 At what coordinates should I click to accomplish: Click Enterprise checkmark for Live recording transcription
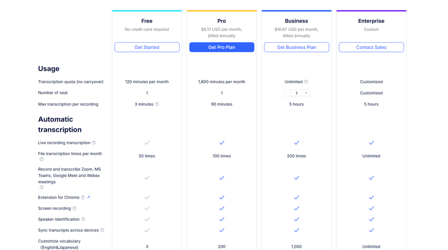pyautogui.click(x=371, y=143)
